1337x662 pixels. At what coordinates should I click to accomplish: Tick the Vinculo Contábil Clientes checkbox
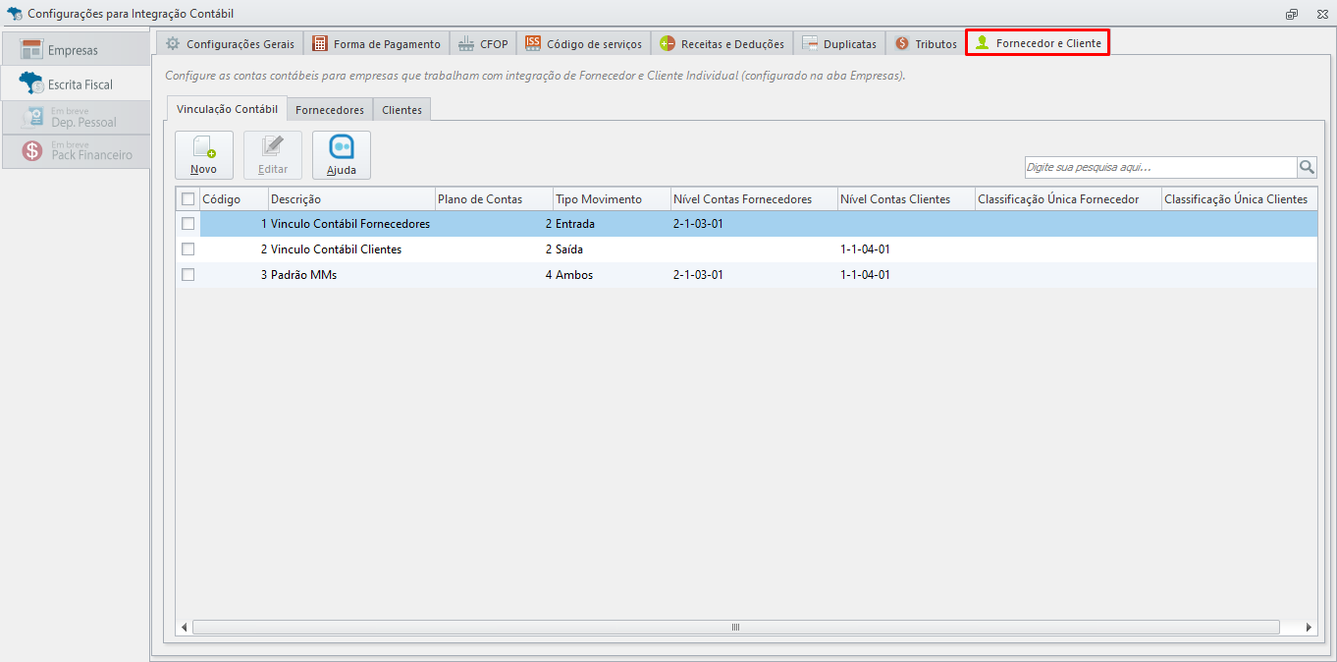click(188, 249)
